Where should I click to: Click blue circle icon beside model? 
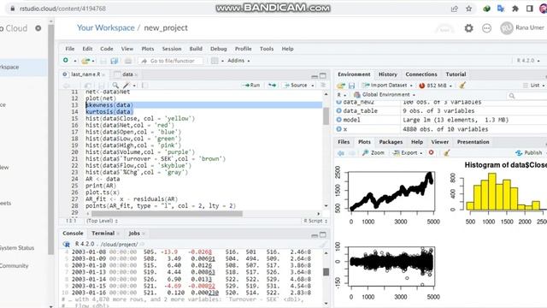[x=338, y=120]
